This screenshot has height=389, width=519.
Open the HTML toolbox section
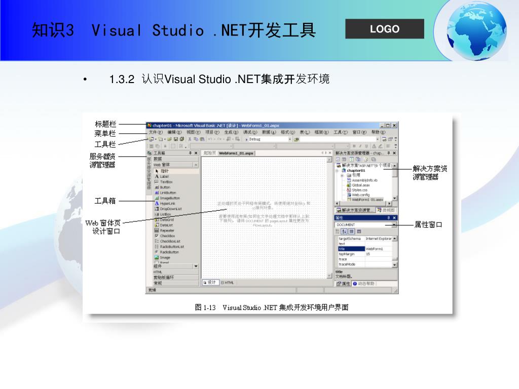(176, 272)
